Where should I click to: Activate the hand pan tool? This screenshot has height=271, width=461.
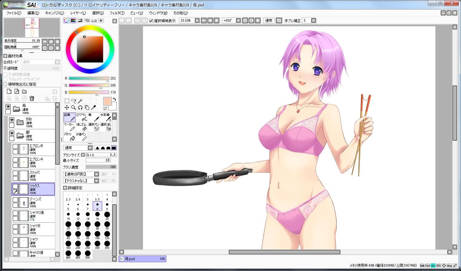(87, 108)
